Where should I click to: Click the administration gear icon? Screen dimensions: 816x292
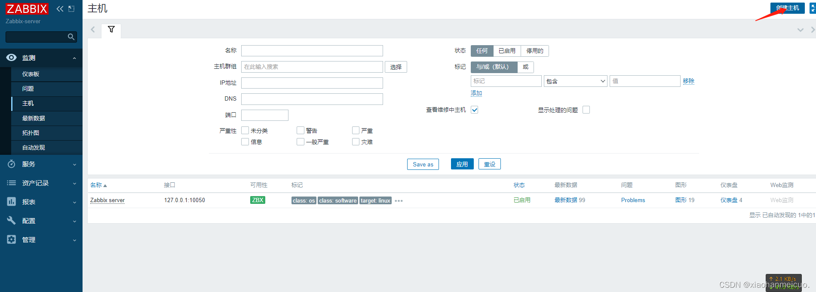tap(12, 240)
